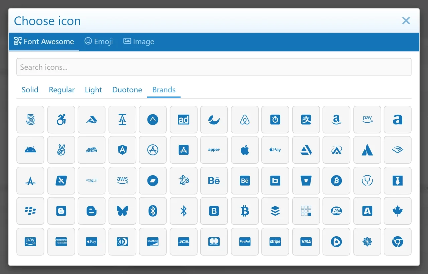Screen dimensions: 428x274
Task: Select the Aviato icon
Action: click(91, 180)
